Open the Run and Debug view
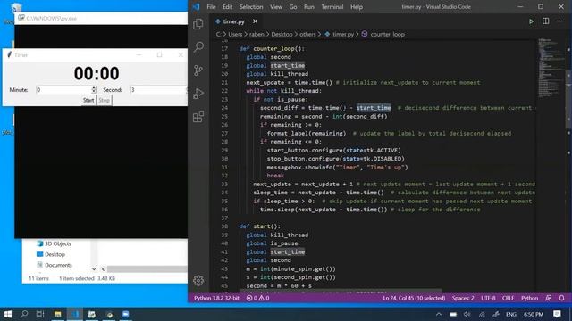The image size is (572, 321). point(198,94)
